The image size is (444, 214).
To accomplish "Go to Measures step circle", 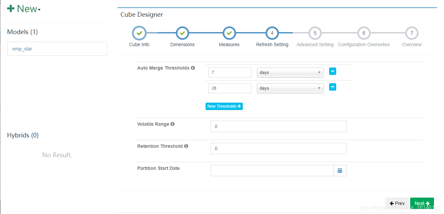I will [229, 33].
